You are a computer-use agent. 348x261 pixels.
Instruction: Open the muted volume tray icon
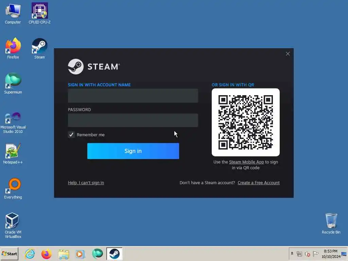[307, 254]
